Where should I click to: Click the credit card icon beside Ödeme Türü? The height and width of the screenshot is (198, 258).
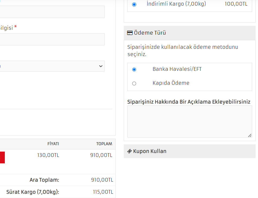coord(130,33)
